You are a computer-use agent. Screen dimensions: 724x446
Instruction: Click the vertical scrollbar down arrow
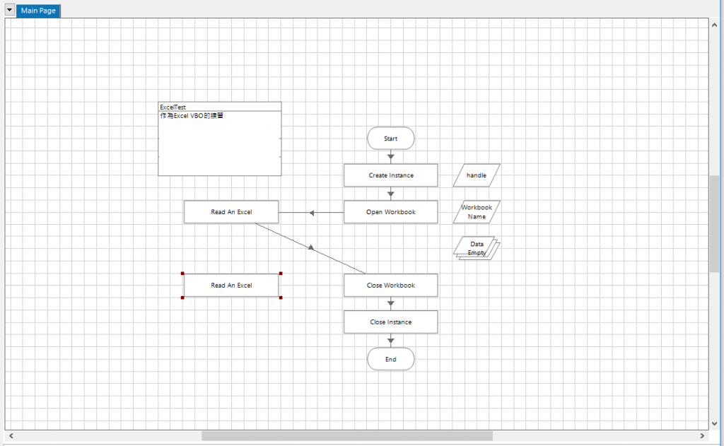714,423
